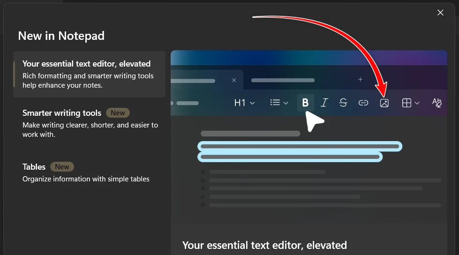Click the 'New in Notepad' heading
Image resolution: width=459 pixels, height=255 pixels.
click(61, 36)
